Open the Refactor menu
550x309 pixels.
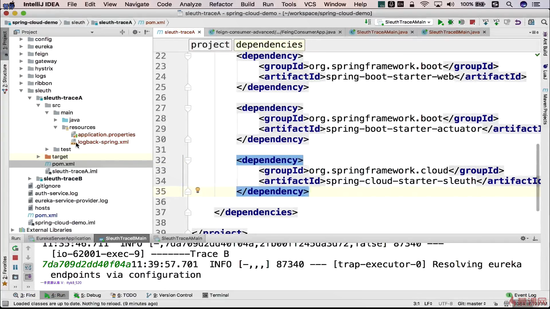(x=221, y=4)
